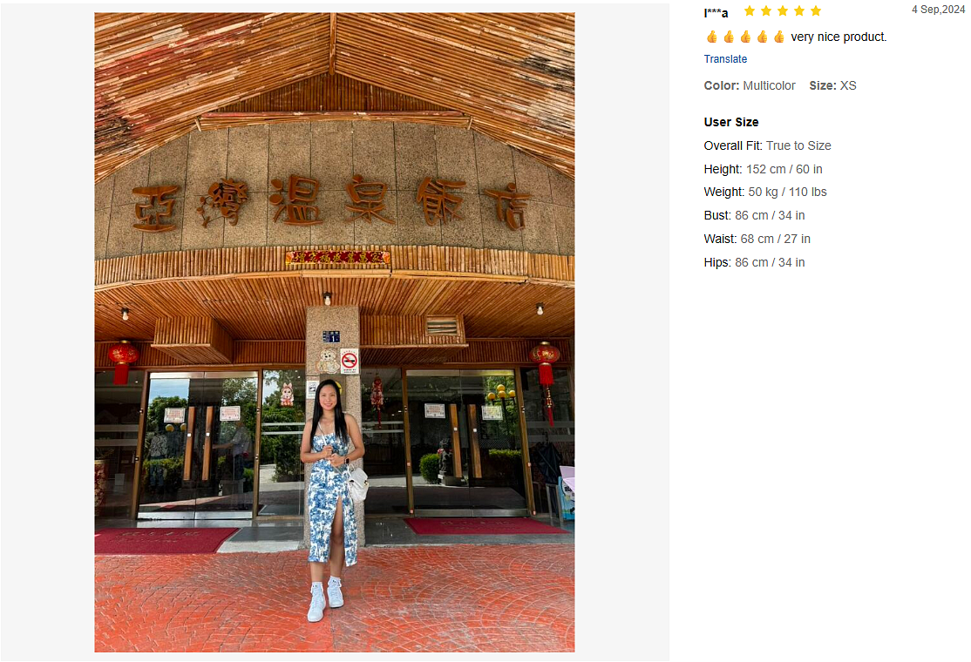Click the fourth yellow rating star
971x662 pixels.
[x=799, y=10]
